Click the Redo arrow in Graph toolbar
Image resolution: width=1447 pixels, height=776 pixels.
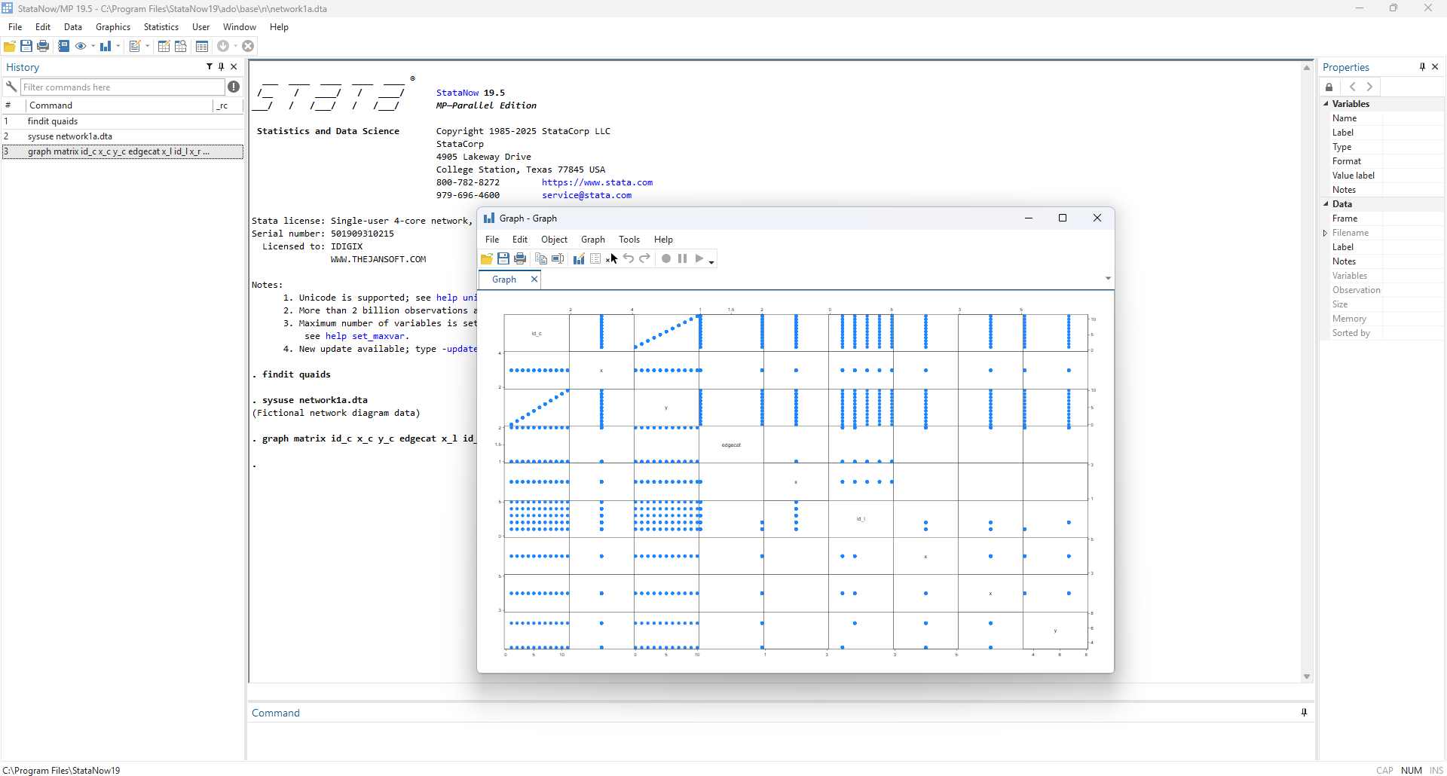645,259
